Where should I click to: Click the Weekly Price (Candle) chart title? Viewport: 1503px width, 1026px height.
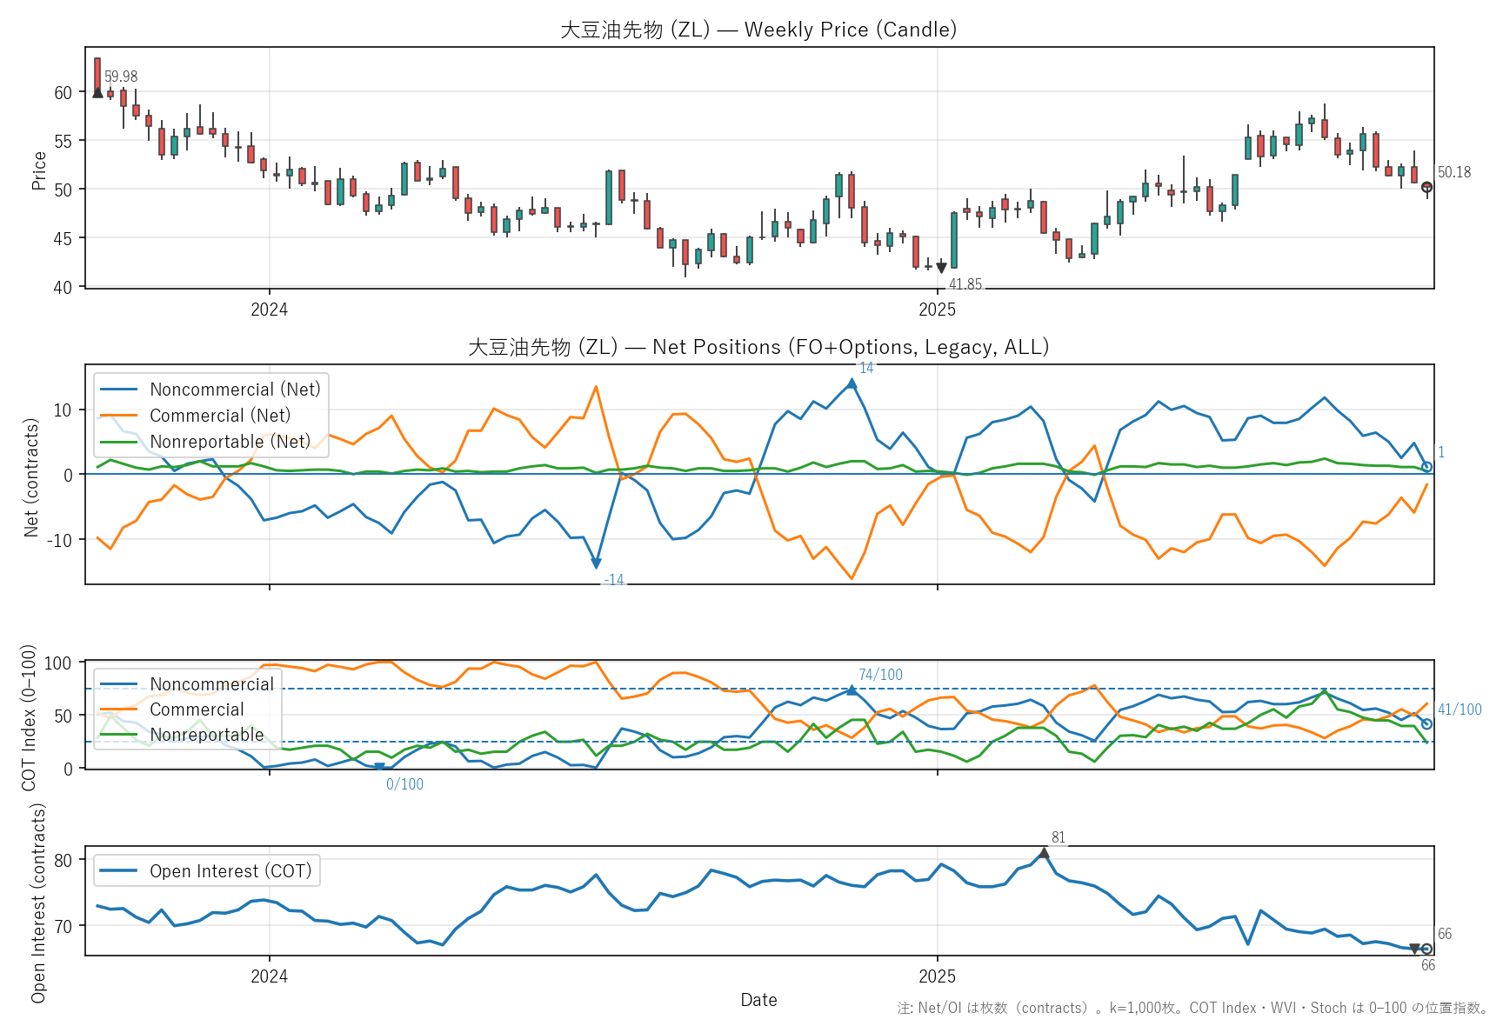758,30
